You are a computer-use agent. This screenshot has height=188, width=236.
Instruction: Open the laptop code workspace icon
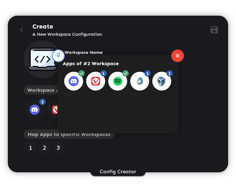(42, 59)
